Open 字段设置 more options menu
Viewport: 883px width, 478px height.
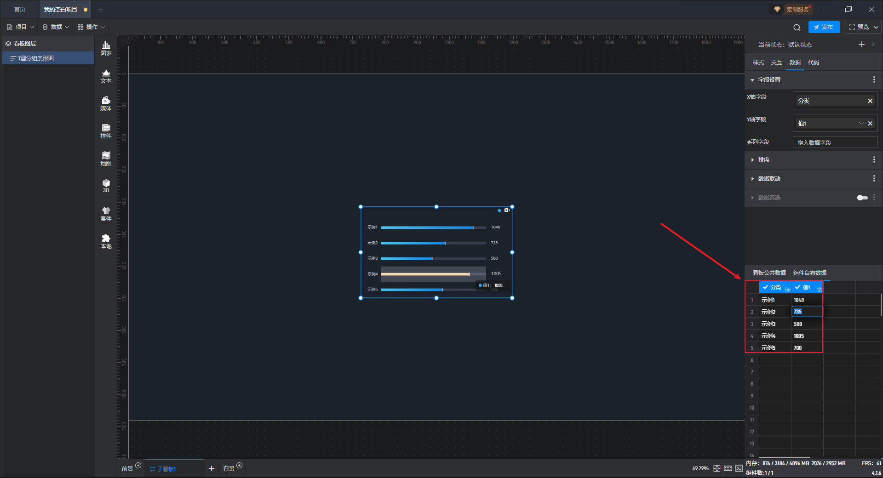(x=874, y=80)
